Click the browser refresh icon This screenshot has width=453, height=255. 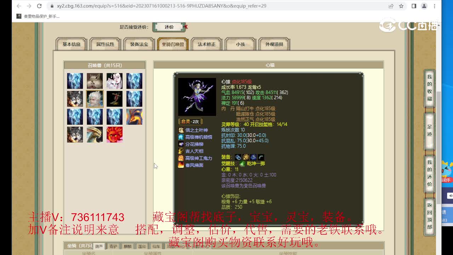(x=39, y=6)
